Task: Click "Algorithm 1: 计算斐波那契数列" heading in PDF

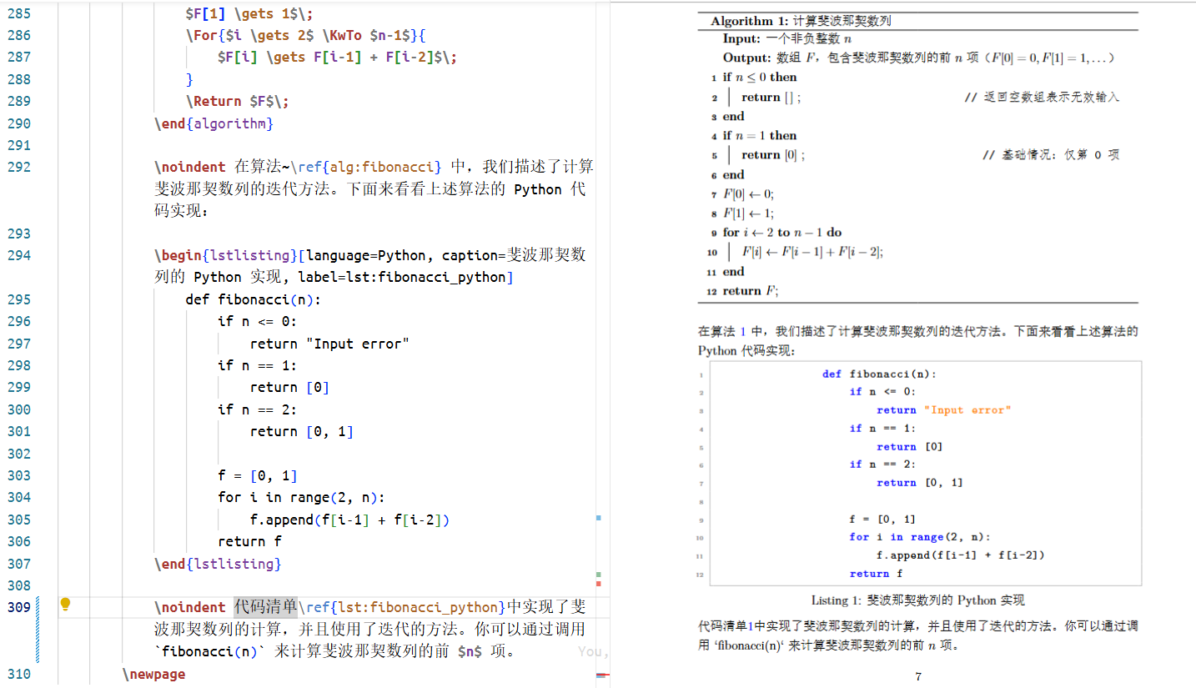Action: [x=802, y=21]
